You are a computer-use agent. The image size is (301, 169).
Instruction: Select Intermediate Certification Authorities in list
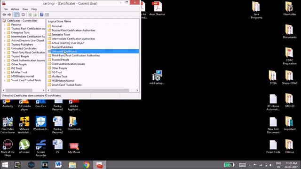[x=73, y=38]
